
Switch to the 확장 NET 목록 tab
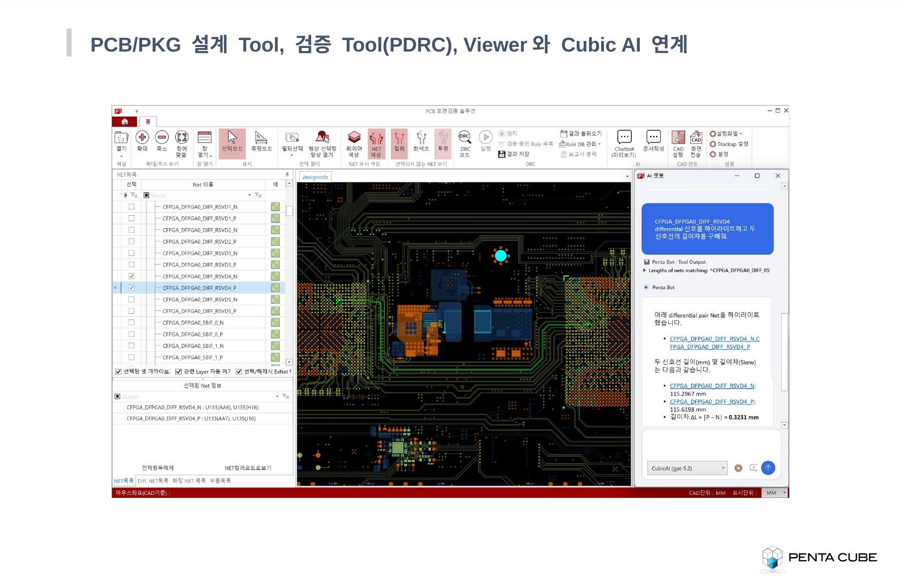pos(189,480)
